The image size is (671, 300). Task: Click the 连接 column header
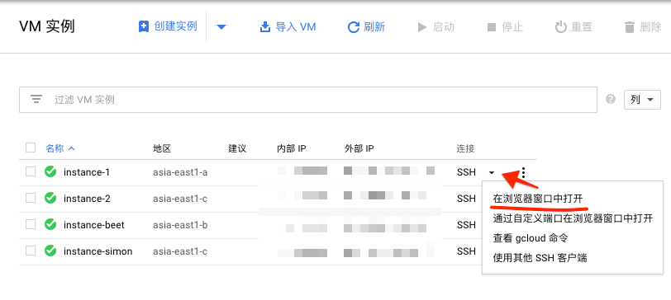tap(465, 148)
